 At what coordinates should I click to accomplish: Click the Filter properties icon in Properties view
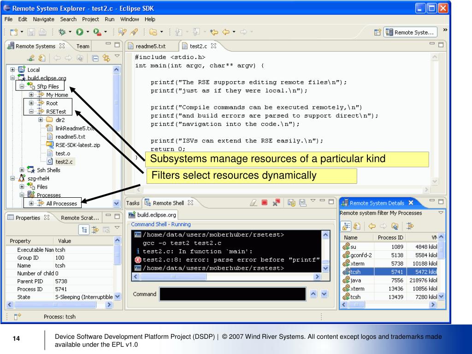(95, 230)
